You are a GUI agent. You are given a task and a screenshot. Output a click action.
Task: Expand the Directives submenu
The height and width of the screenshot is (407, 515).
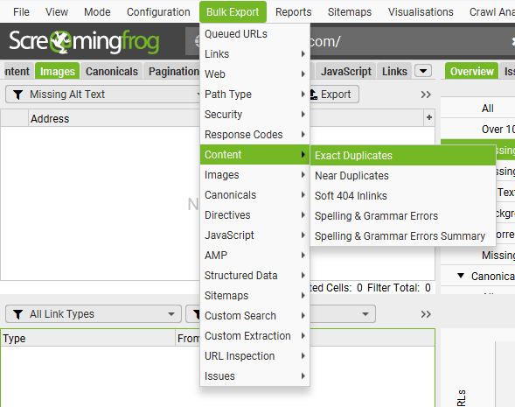pyautogui.click(x=254, y=215)
